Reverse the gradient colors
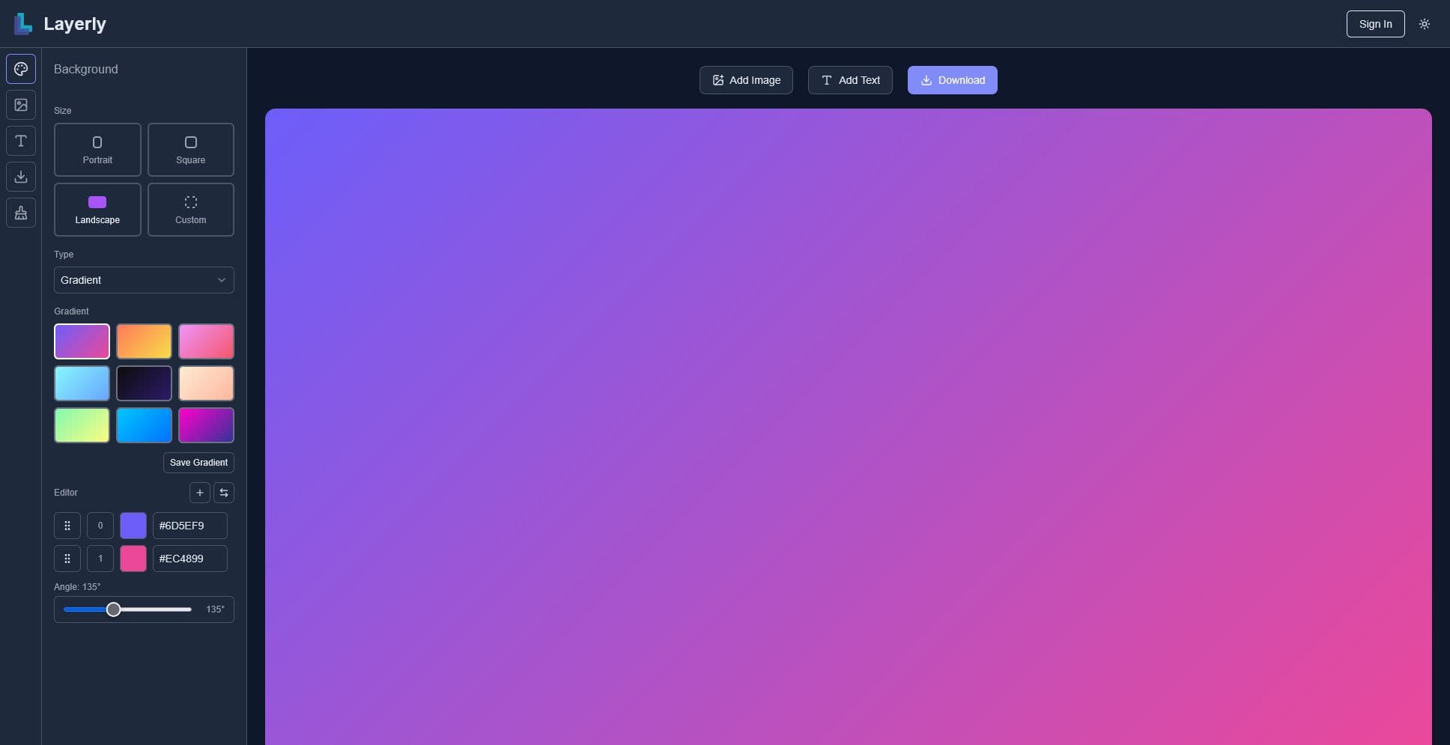The height and width of the screenshot is (745, 1450). [x=223, y=493]
